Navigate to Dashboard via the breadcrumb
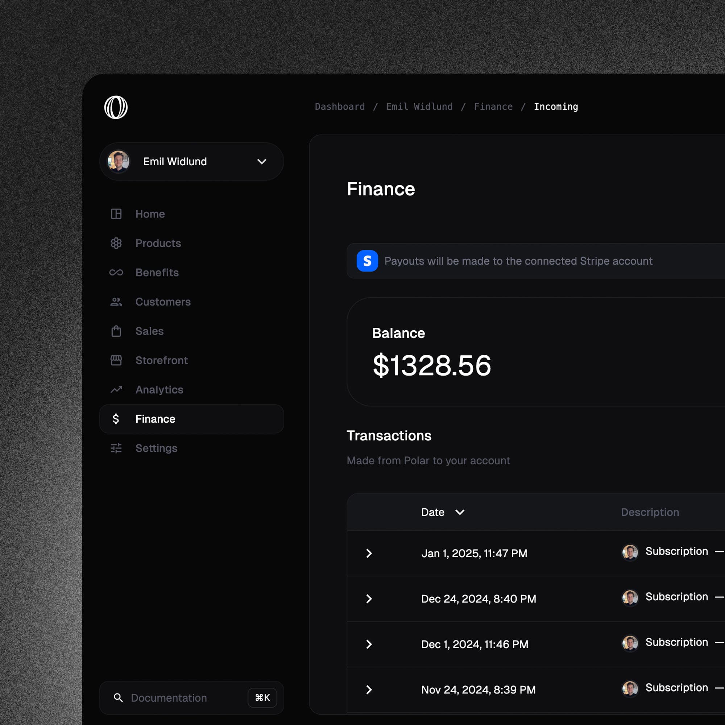The width and height of the screenshot is (725, 725). click(340, 106)
